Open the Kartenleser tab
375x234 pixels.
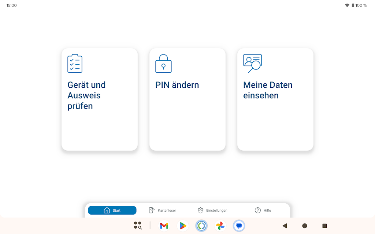coord(162,210)
